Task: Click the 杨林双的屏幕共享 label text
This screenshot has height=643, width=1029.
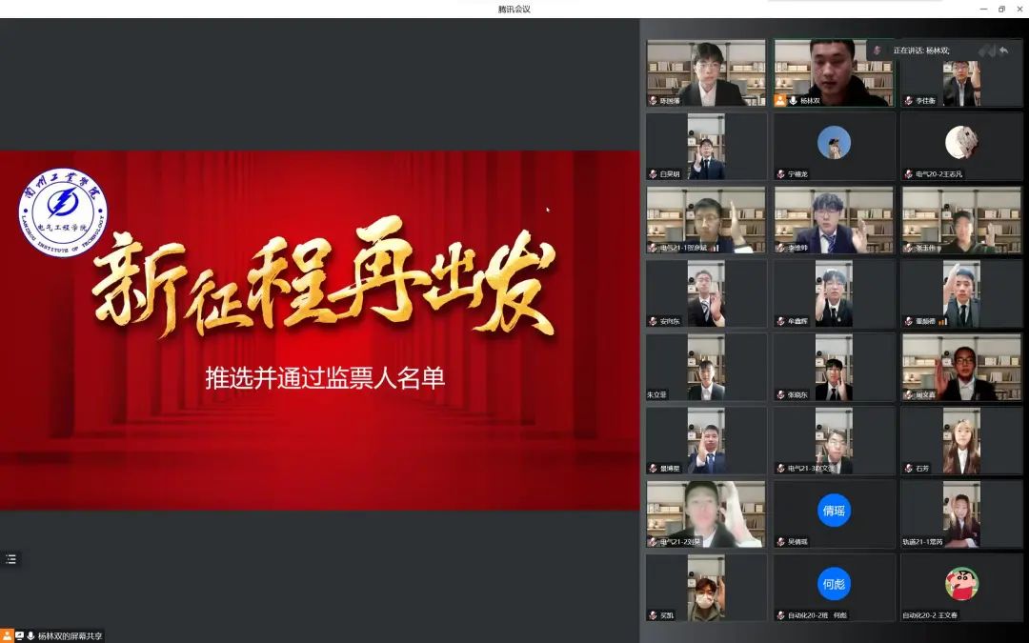Action: 70,635
